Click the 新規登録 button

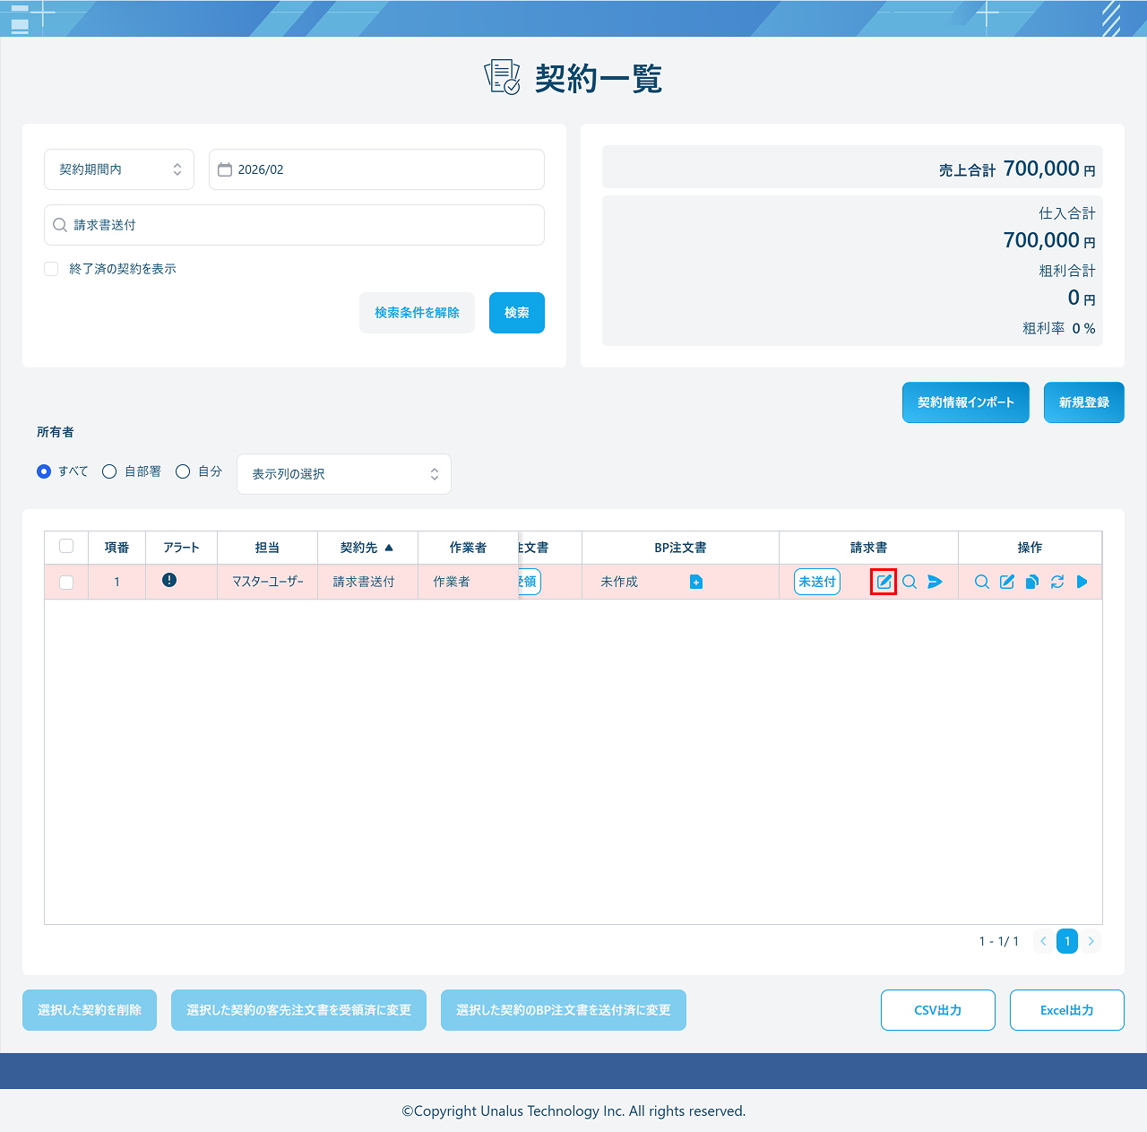click(1084, 402)
